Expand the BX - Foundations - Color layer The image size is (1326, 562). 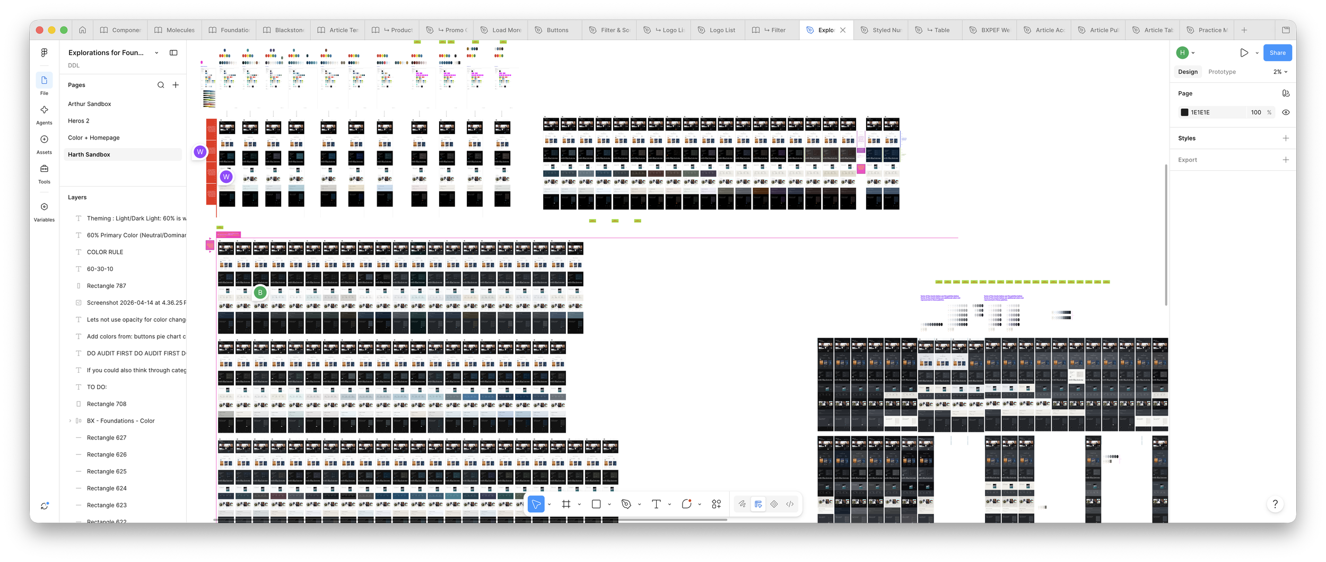pyautogui.click(x=70, y=421)
